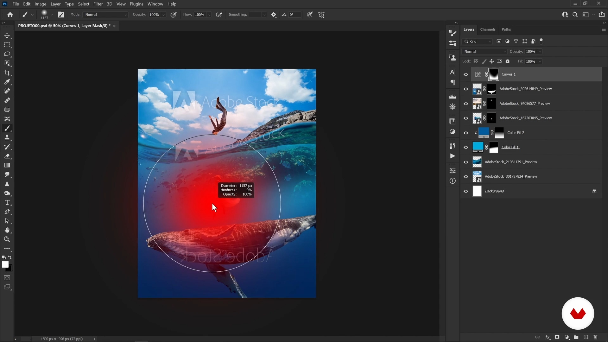Close the PROJETO00.psd document tab
The height and width of the screenshot is (342, 608).
click(114, 26)
